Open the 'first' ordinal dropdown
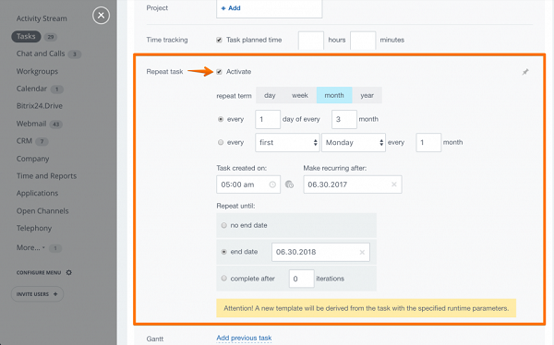Viewport: 554px width, 345px height. (287, 142)
